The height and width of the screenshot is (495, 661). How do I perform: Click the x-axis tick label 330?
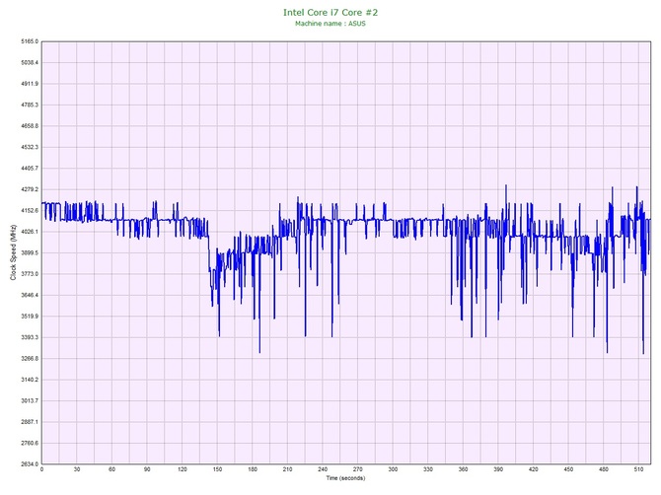click(x=428, y=469)
